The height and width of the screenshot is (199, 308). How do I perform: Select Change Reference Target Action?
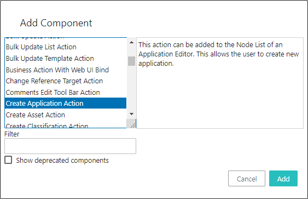point(66,81)
